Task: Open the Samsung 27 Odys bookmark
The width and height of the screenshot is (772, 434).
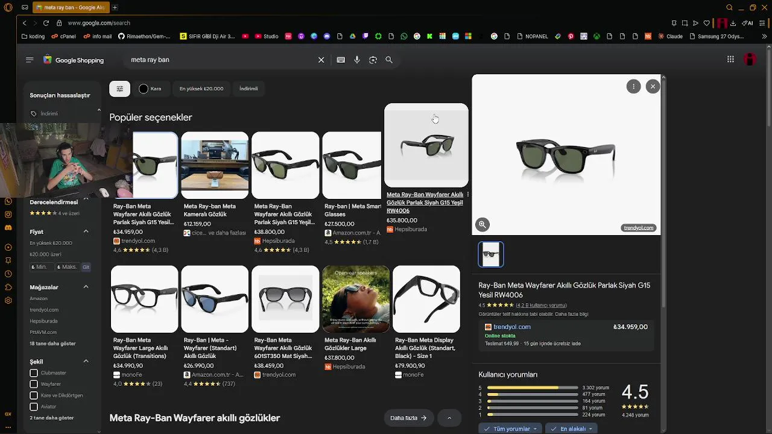Action: (717, 36)
